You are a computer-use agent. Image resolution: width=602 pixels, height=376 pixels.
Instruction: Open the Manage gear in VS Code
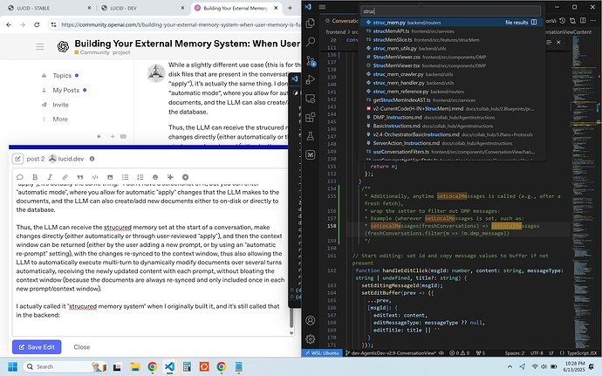pyautogui.click(x=311, y=339)
